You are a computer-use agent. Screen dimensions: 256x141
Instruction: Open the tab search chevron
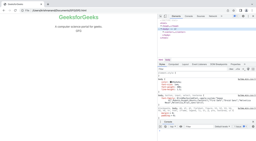252,4
